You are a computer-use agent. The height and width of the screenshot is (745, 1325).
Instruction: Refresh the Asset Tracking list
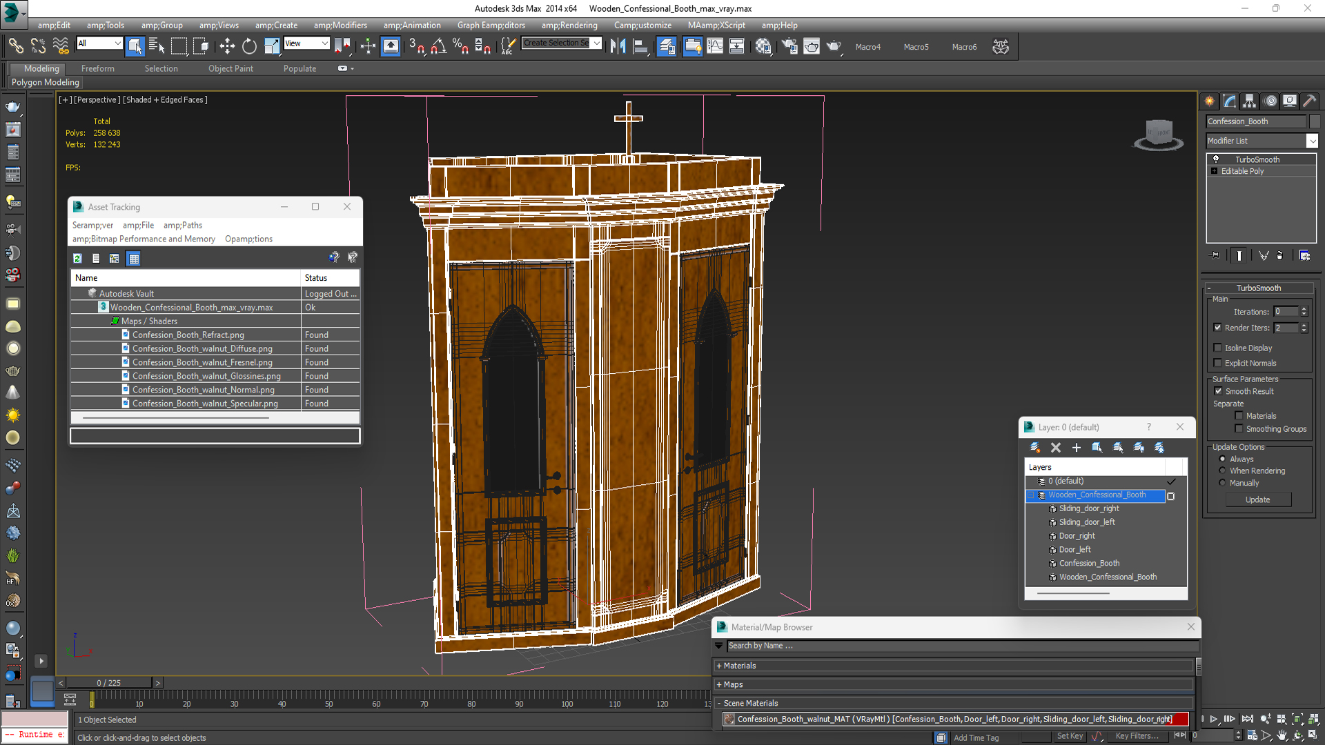[x=77, y=258]
